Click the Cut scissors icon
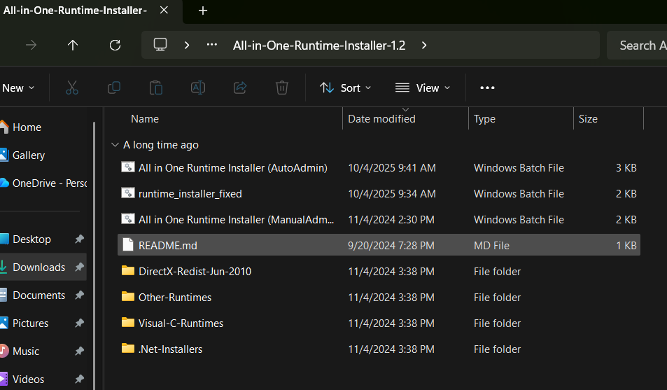667x390 pixels. (72, 88)
